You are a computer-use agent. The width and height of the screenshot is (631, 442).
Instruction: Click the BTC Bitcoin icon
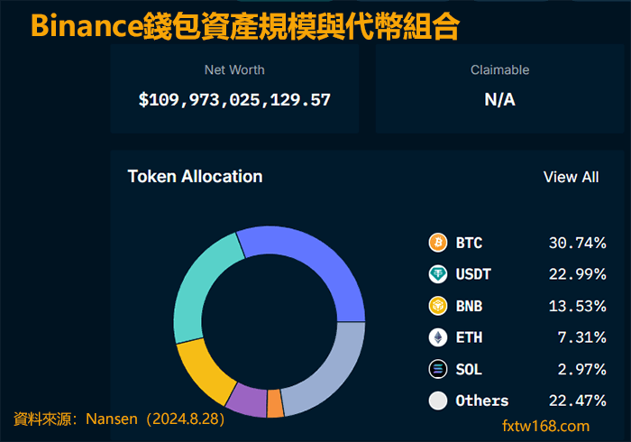coord(438,243)
